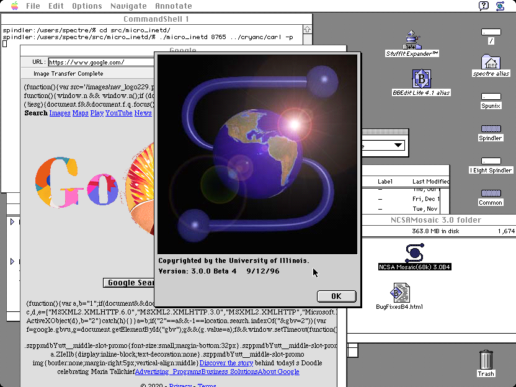Click the Google Search button

tap(129, 283)
